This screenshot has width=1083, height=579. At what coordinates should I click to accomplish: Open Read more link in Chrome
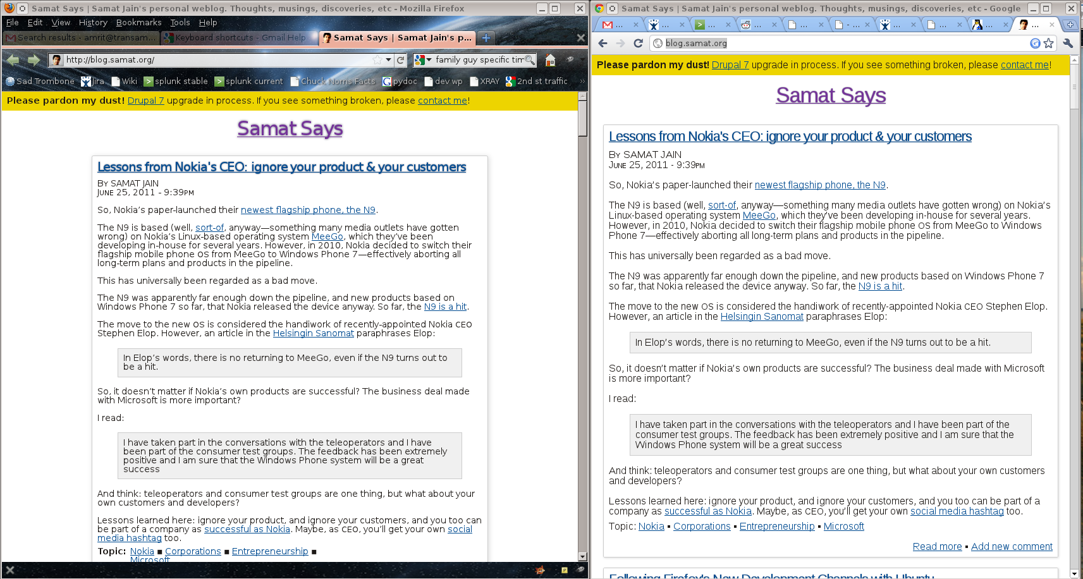point(938,547)
